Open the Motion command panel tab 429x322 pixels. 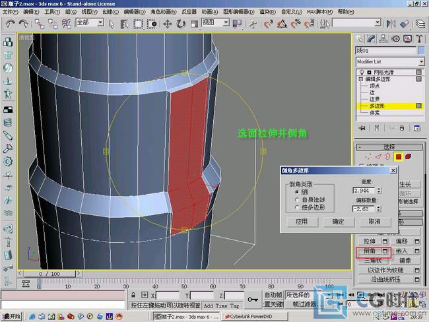pos(395,39)
